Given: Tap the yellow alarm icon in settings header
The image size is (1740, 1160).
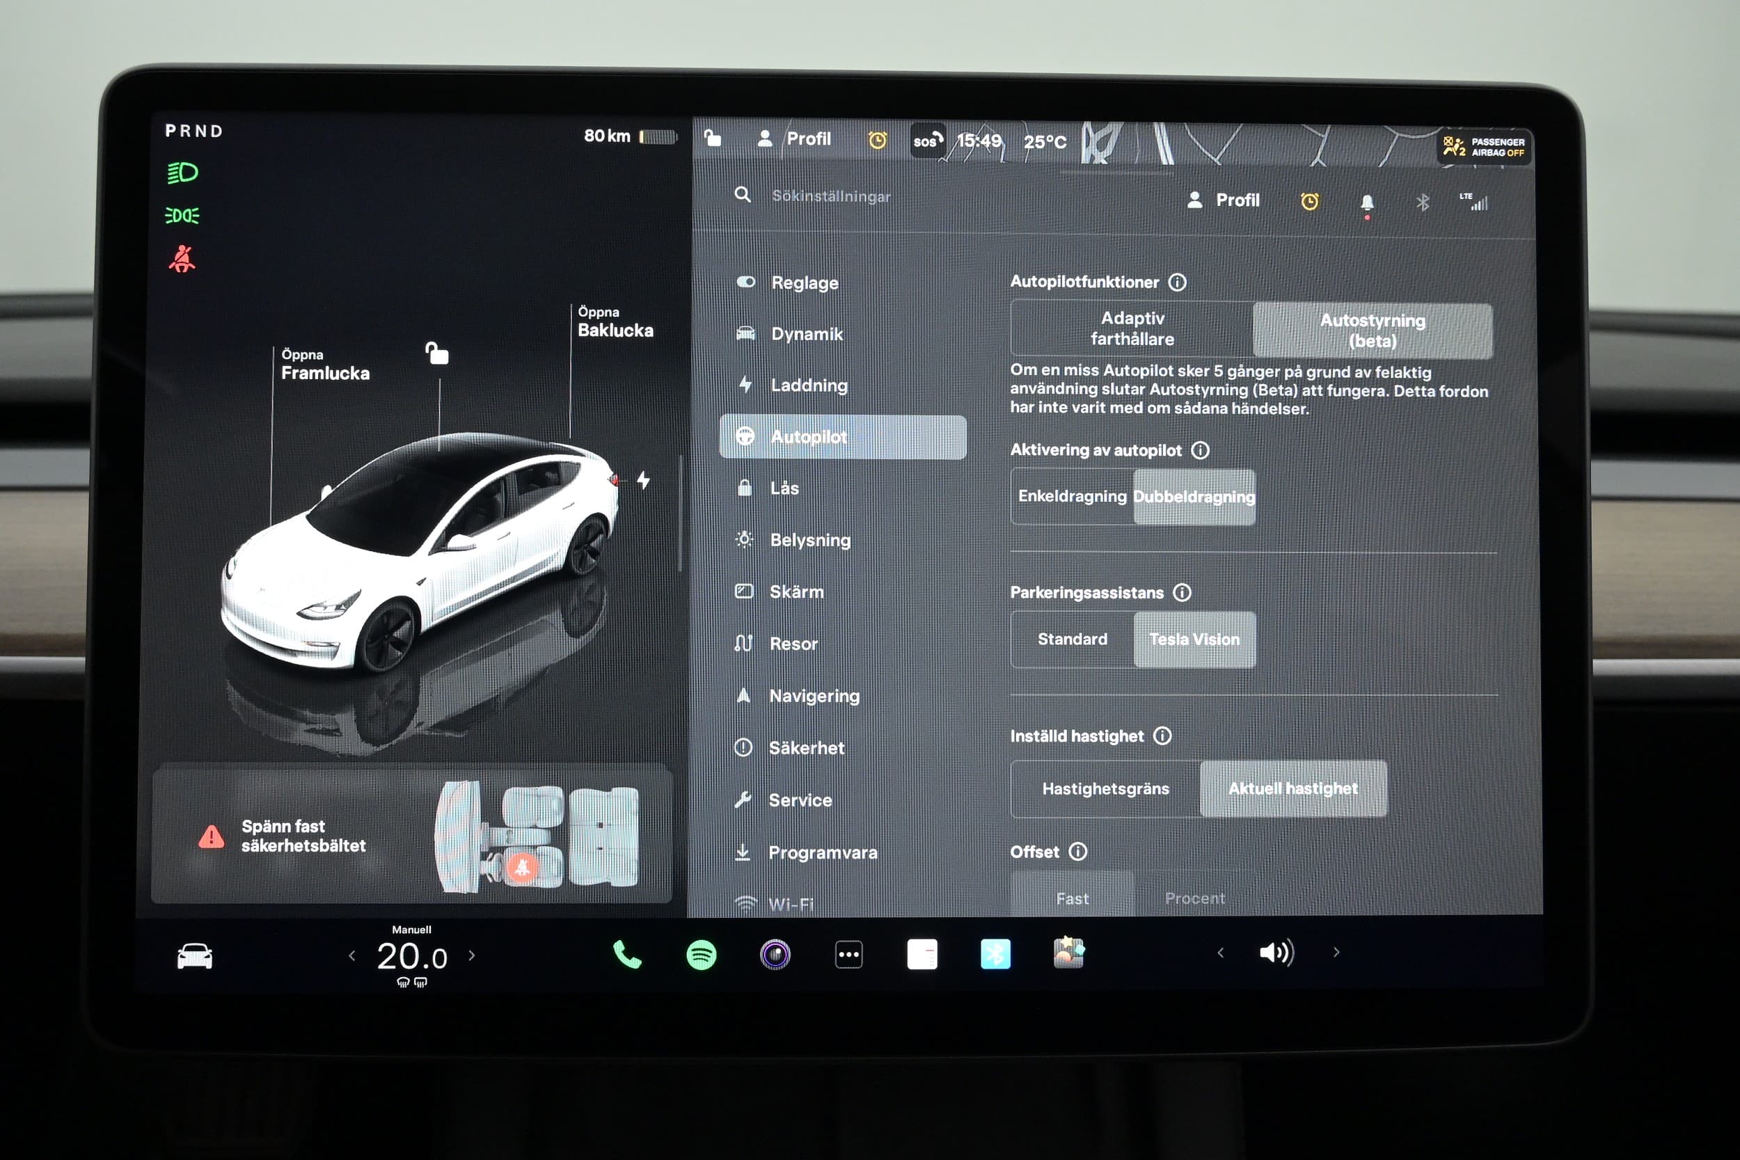Looking at the screenshot, I should (1309, 201).
